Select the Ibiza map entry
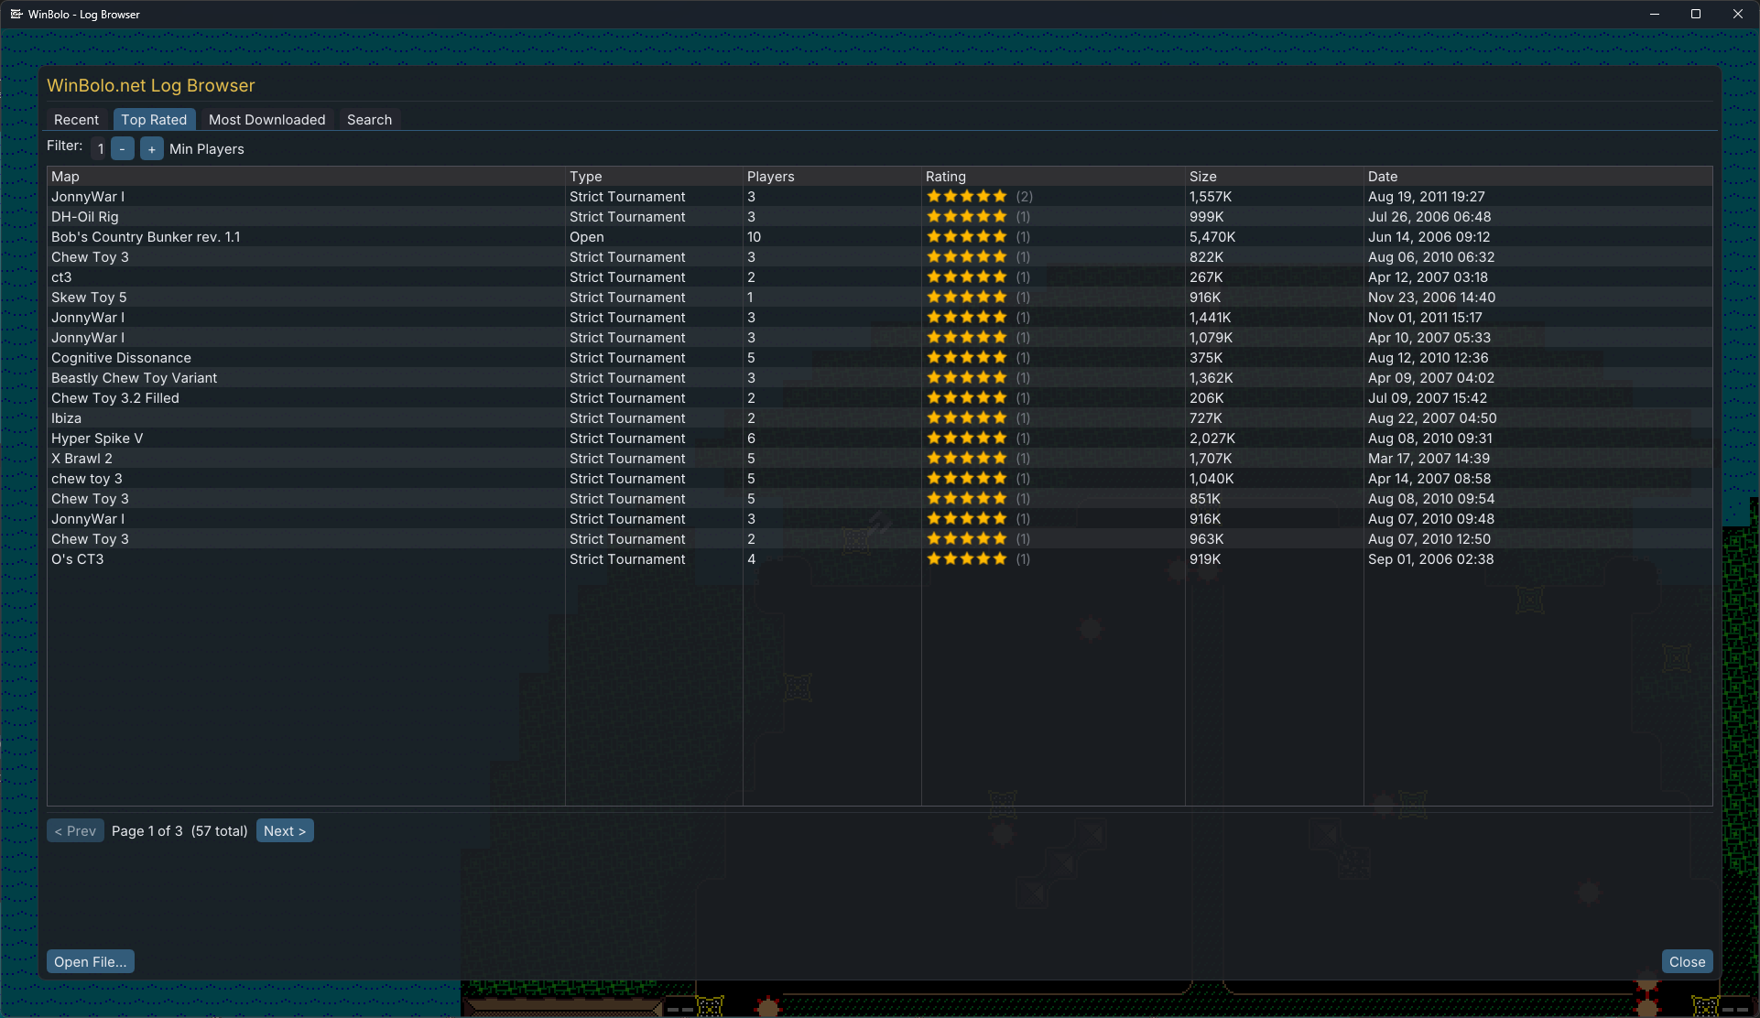1760x1018 pixels. 66,418
